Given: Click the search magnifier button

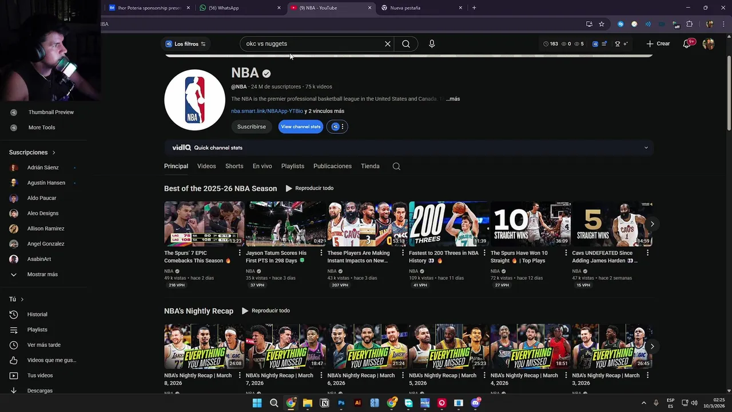Looking at the screenshot, I should point(406,44).
